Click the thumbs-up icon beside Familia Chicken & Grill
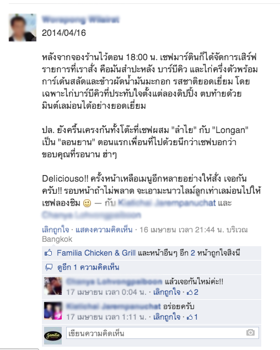The image size is (280, 350). pyautogui.click(x=49, y=253)
